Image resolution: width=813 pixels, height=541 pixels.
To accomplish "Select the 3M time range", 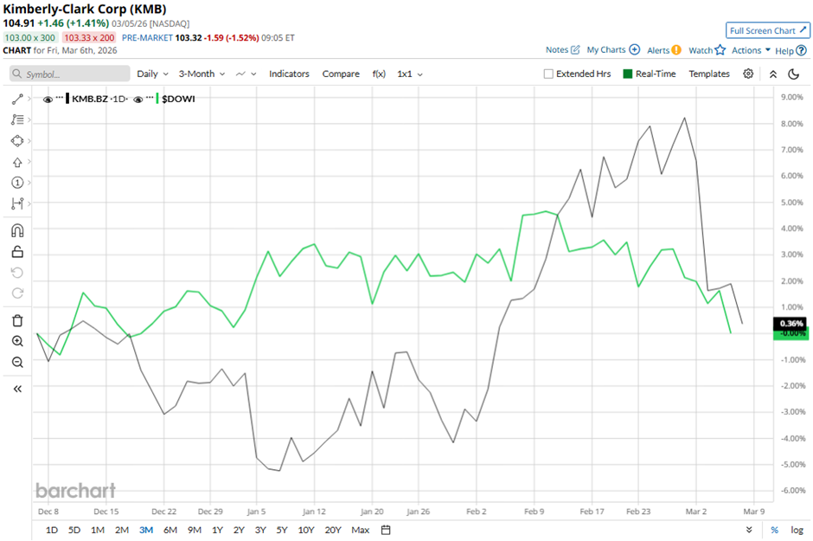I will tap(146, 530).
